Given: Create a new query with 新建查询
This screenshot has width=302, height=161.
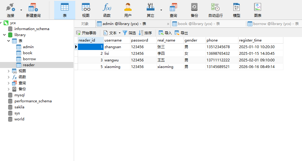Looking at the screenshot, I should pyautogui.click(x=33, y=10).
